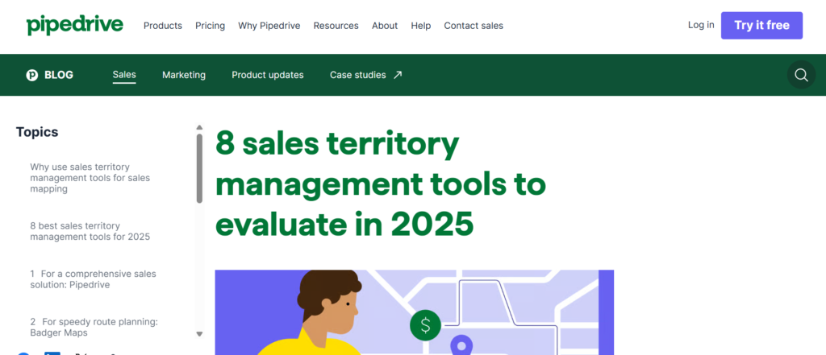Open the blog search magnifier icon

coord(801,75)
